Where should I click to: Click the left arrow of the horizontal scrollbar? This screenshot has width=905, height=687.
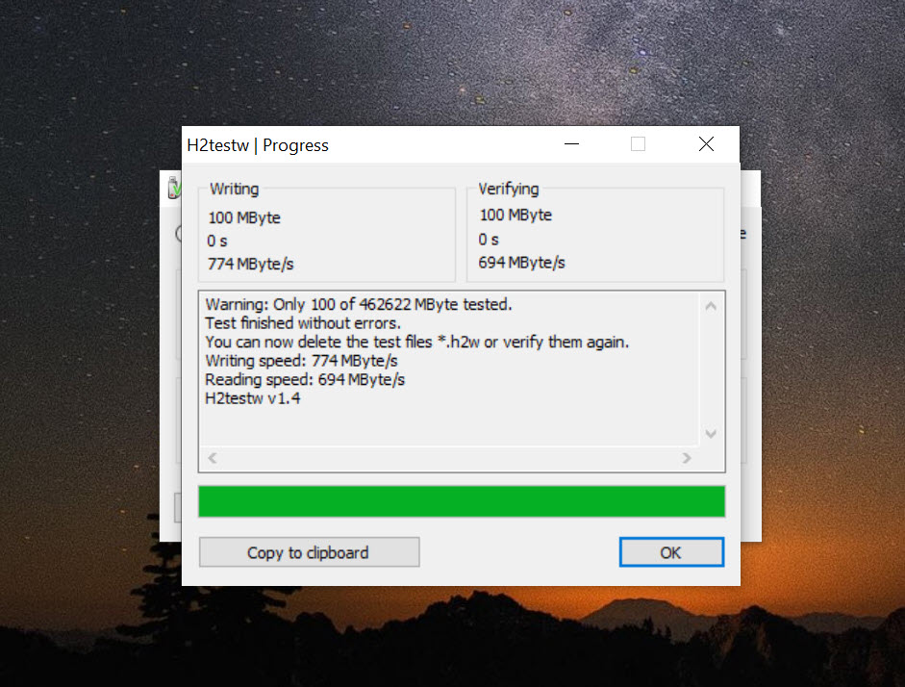coord(213,458)
